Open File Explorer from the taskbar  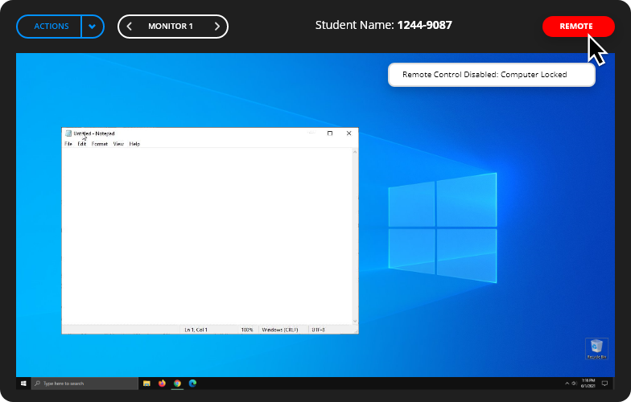click(x=146, y=384)
